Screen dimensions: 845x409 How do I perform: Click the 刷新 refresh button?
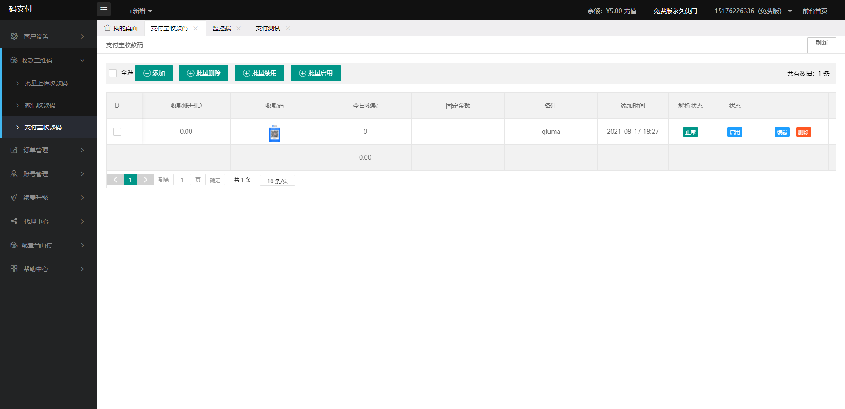tap(821, 43)
